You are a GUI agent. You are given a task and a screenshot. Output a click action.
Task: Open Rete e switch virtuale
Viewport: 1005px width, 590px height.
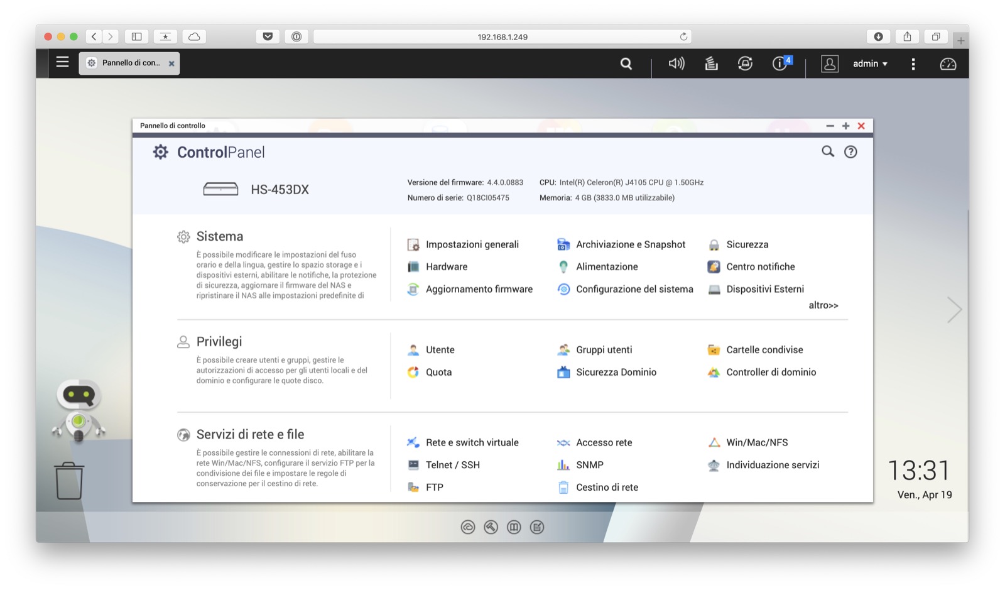[463, 442]
